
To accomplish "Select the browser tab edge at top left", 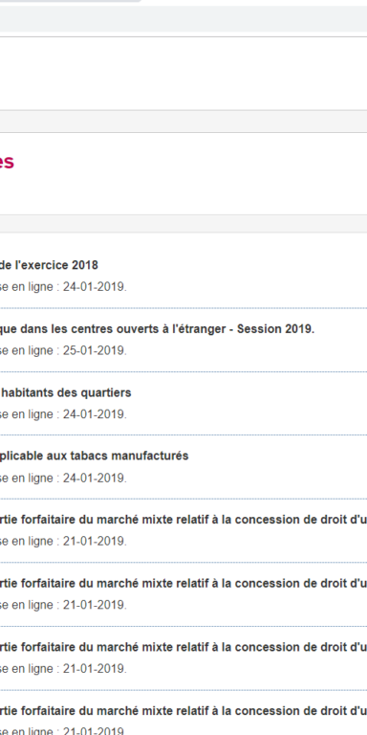I will click(70, 1).
